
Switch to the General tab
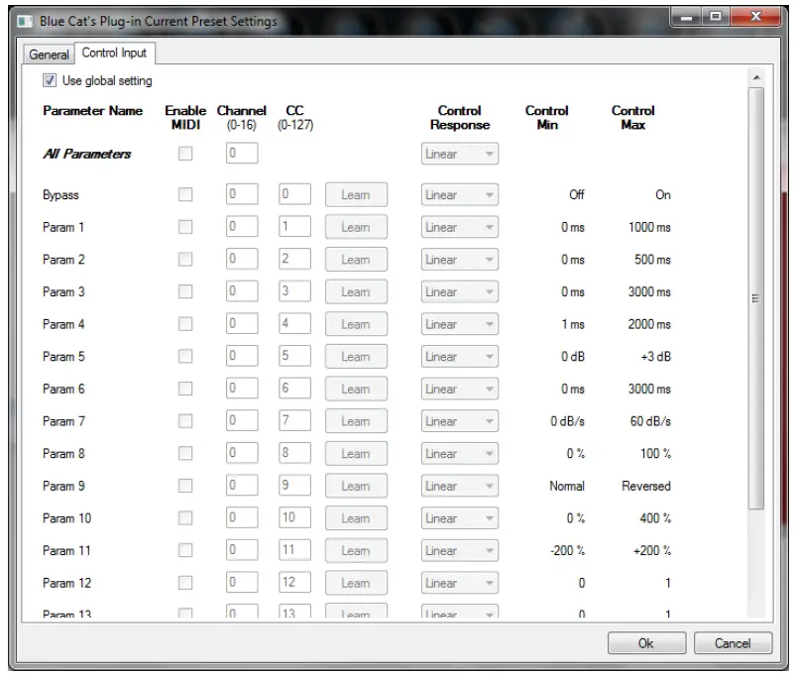tap(48, 56)
